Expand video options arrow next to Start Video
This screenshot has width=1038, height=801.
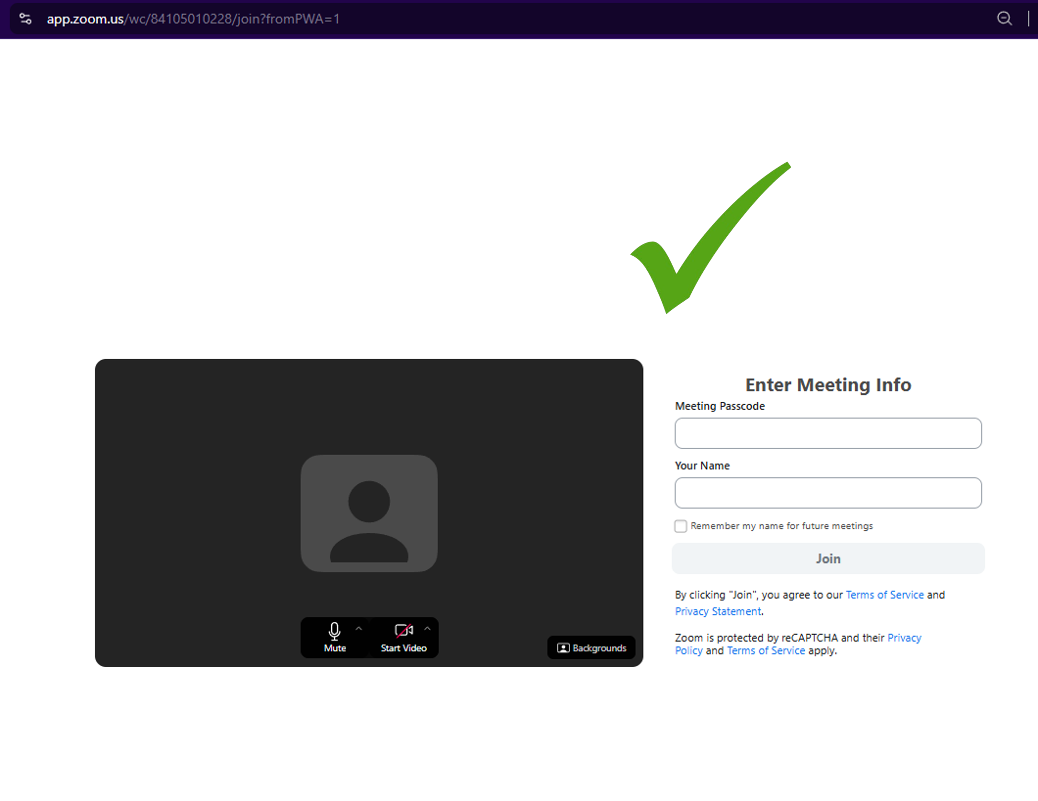[427, 629]
